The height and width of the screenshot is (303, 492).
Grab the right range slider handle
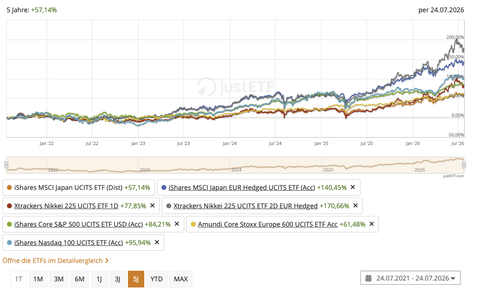464,165
